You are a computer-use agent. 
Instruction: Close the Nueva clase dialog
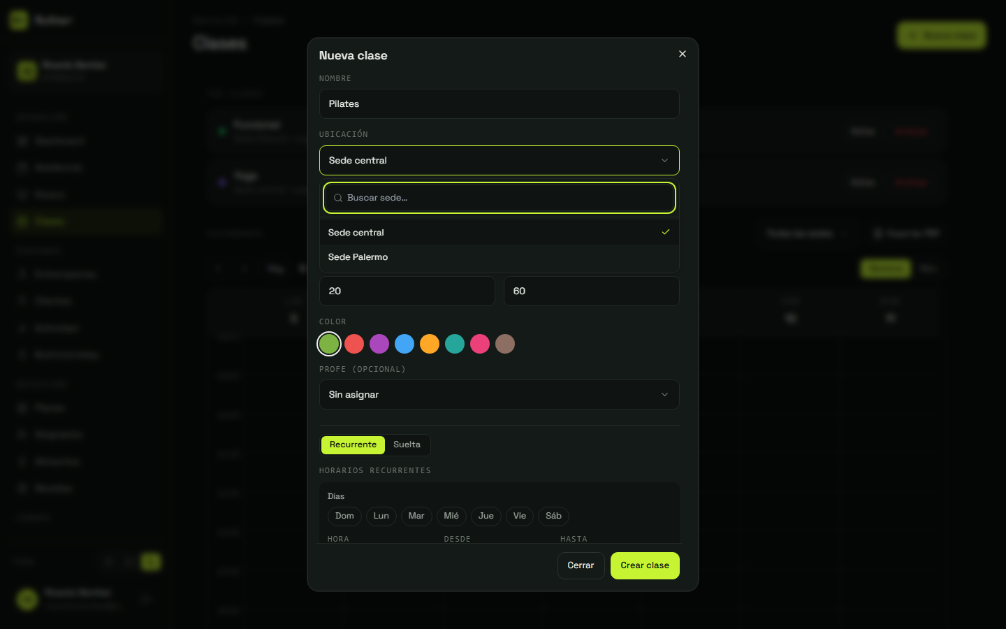point(683,54)
